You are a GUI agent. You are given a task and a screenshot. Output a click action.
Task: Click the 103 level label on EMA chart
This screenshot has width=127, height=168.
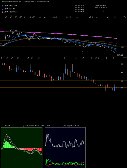[122, 47]
